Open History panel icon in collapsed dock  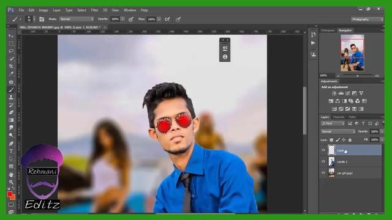(x=313, y=35)
